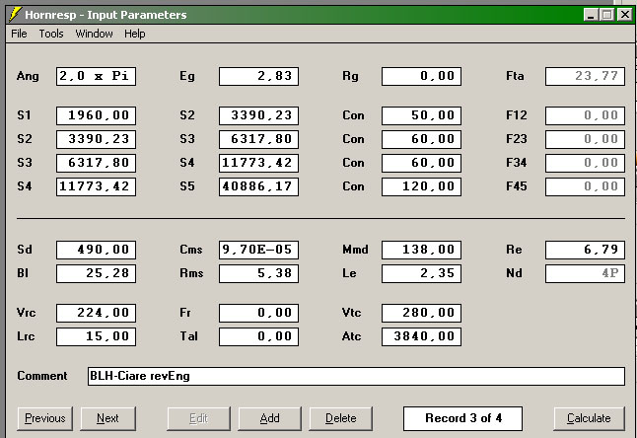Click the F34 field
637x438 pixels.
(x=585, y=163)
